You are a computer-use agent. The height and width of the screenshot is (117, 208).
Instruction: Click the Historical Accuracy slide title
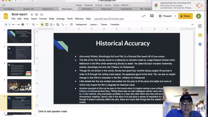coord(123,43)
